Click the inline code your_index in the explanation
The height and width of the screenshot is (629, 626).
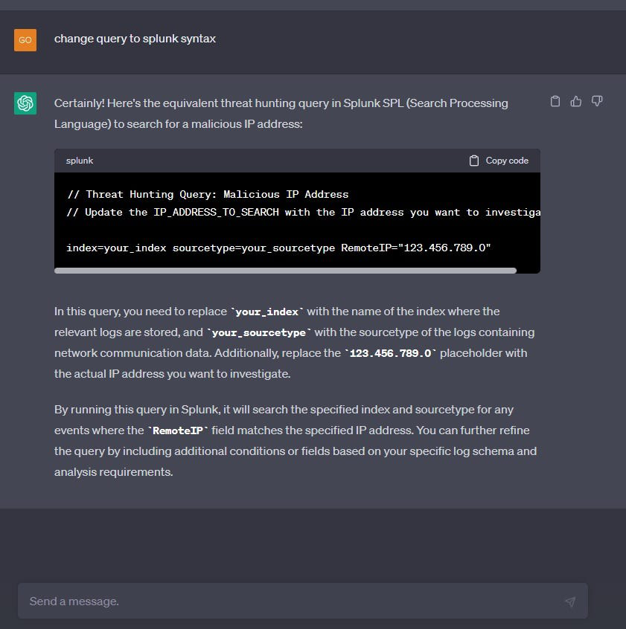click(x=267, y=312)
